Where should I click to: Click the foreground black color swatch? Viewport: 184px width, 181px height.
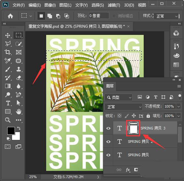(11, 131)
